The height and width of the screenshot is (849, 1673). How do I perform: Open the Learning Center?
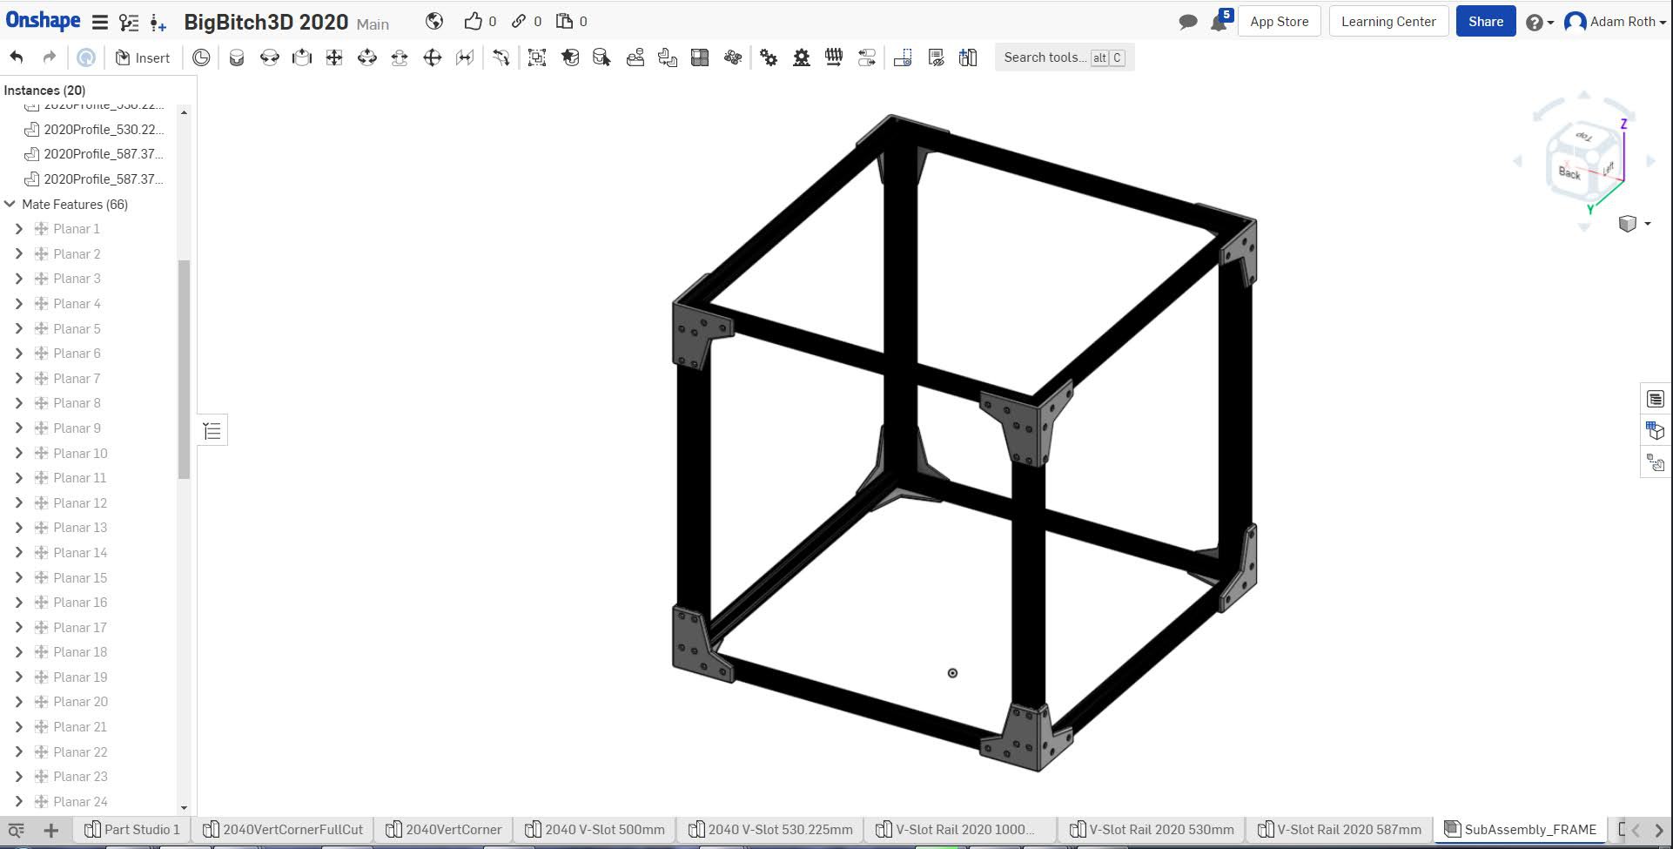point(1388,22)
